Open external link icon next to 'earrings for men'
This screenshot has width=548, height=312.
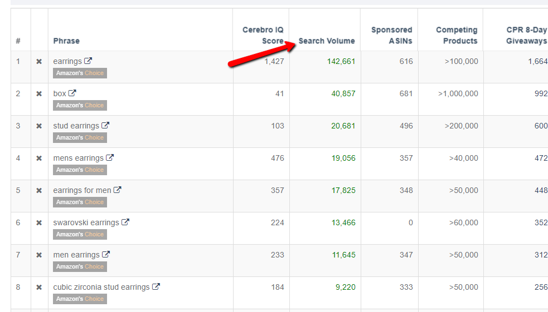pos(118,190)
